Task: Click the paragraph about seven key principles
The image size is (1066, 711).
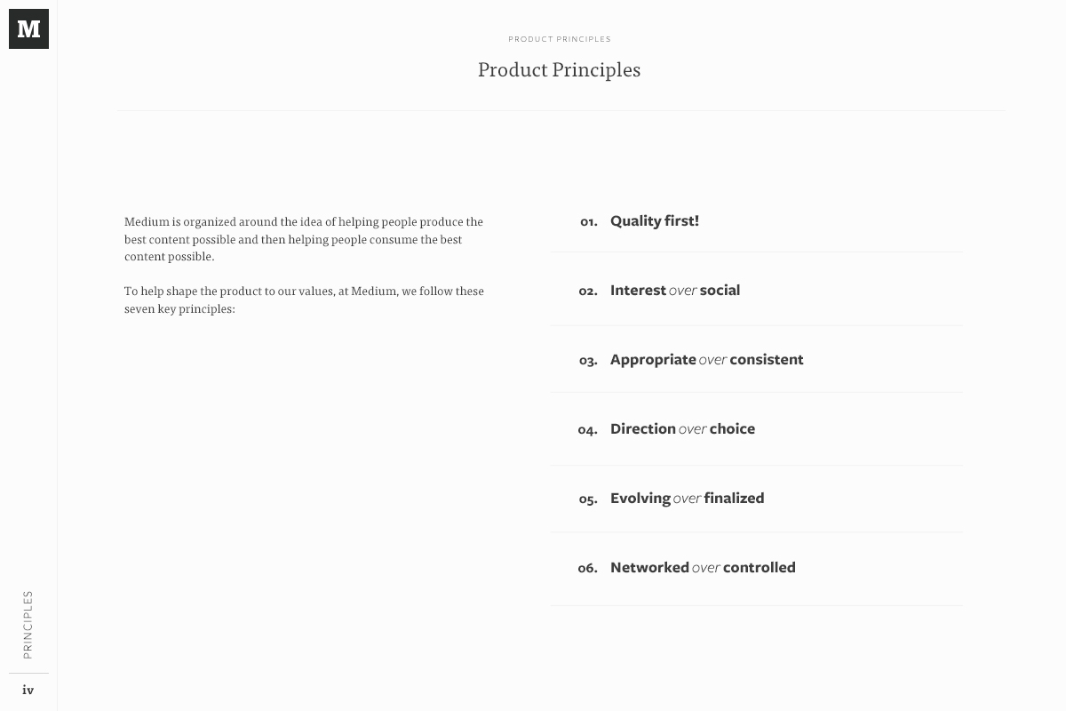Action: [x=304, y=300]
